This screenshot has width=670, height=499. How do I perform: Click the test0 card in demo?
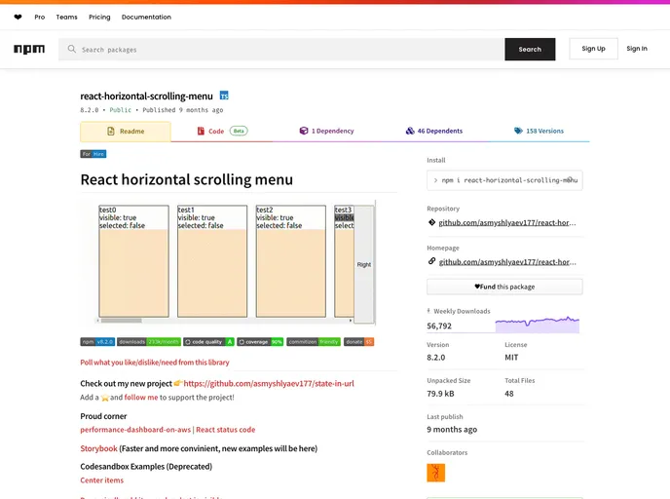pos(133,261)
